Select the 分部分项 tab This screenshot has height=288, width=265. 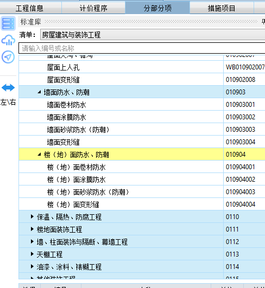pos(157,8)
